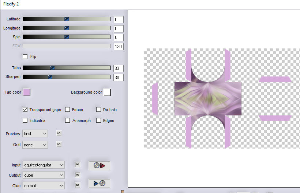Click the Spin slider track
300x193 pixels.
click(67, 37)
